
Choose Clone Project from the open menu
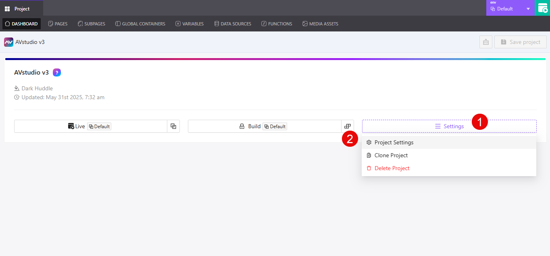pos(391,155)
